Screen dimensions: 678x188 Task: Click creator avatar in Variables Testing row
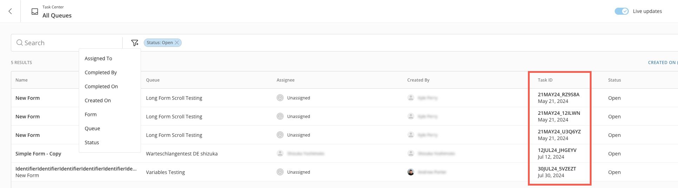(411, 172)
